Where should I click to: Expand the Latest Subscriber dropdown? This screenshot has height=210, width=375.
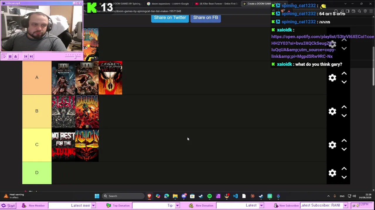tap(345, 206)
